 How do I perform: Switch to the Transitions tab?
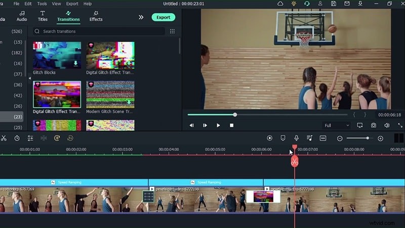point(68,16)
